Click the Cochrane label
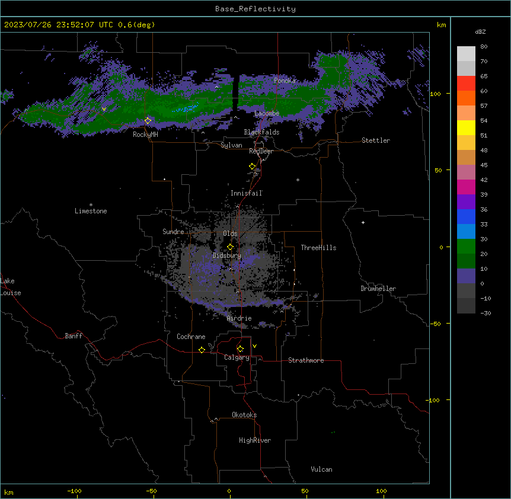This screenshot has width=511, height=499. [191, 337]
